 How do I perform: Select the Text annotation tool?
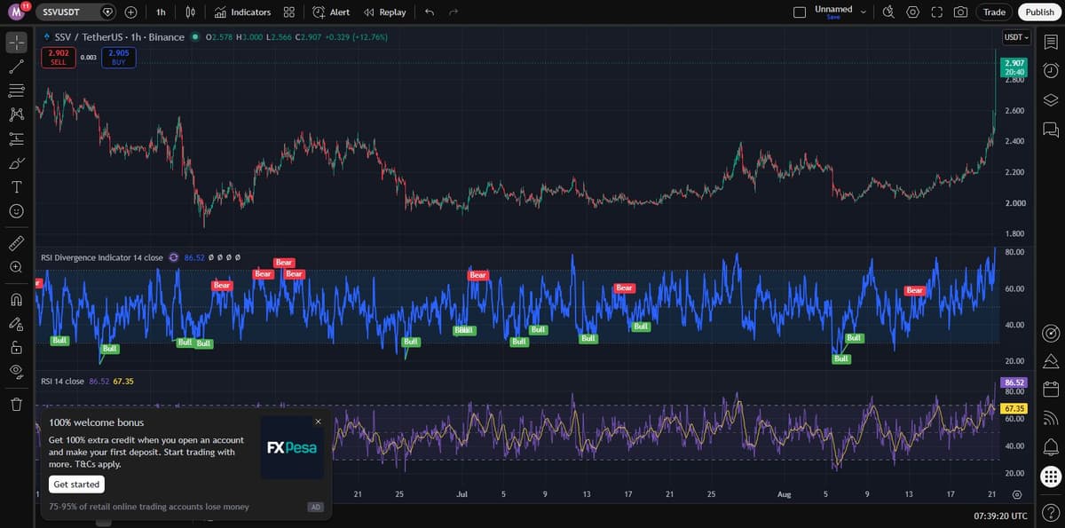click(x=16, y=187)
